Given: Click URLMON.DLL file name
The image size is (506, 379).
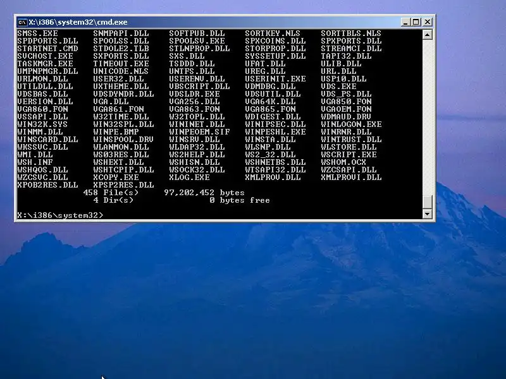Looking at the screenshot, I should [x=42, y=79].
